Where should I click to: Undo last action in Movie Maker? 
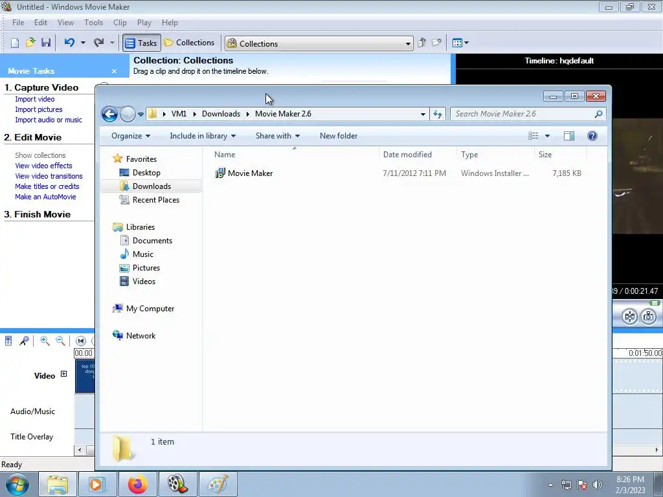point(69,43)
